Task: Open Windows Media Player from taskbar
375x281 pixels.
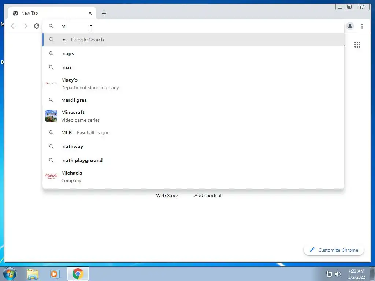Action: coord(55,274)
